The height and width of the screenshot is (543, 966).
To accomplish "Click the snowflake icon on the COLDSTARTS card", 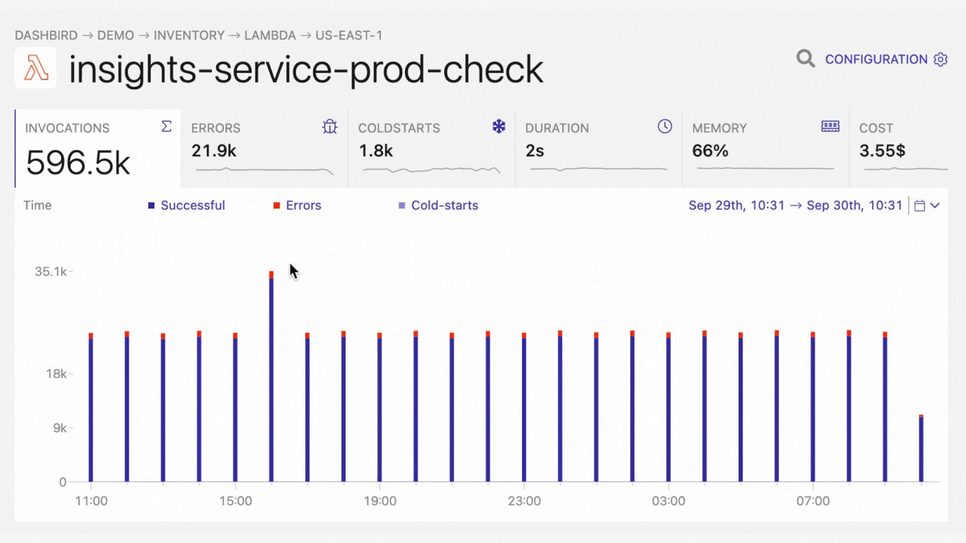I will pos(498,126).
